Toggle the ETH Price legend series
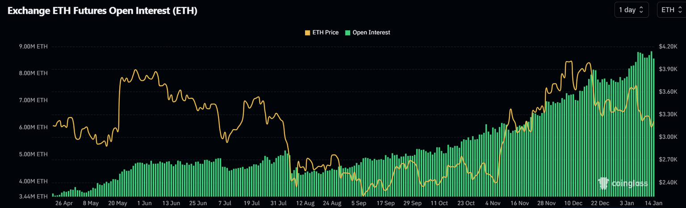The height and width of the screenshot is (208, 686). 322,33
